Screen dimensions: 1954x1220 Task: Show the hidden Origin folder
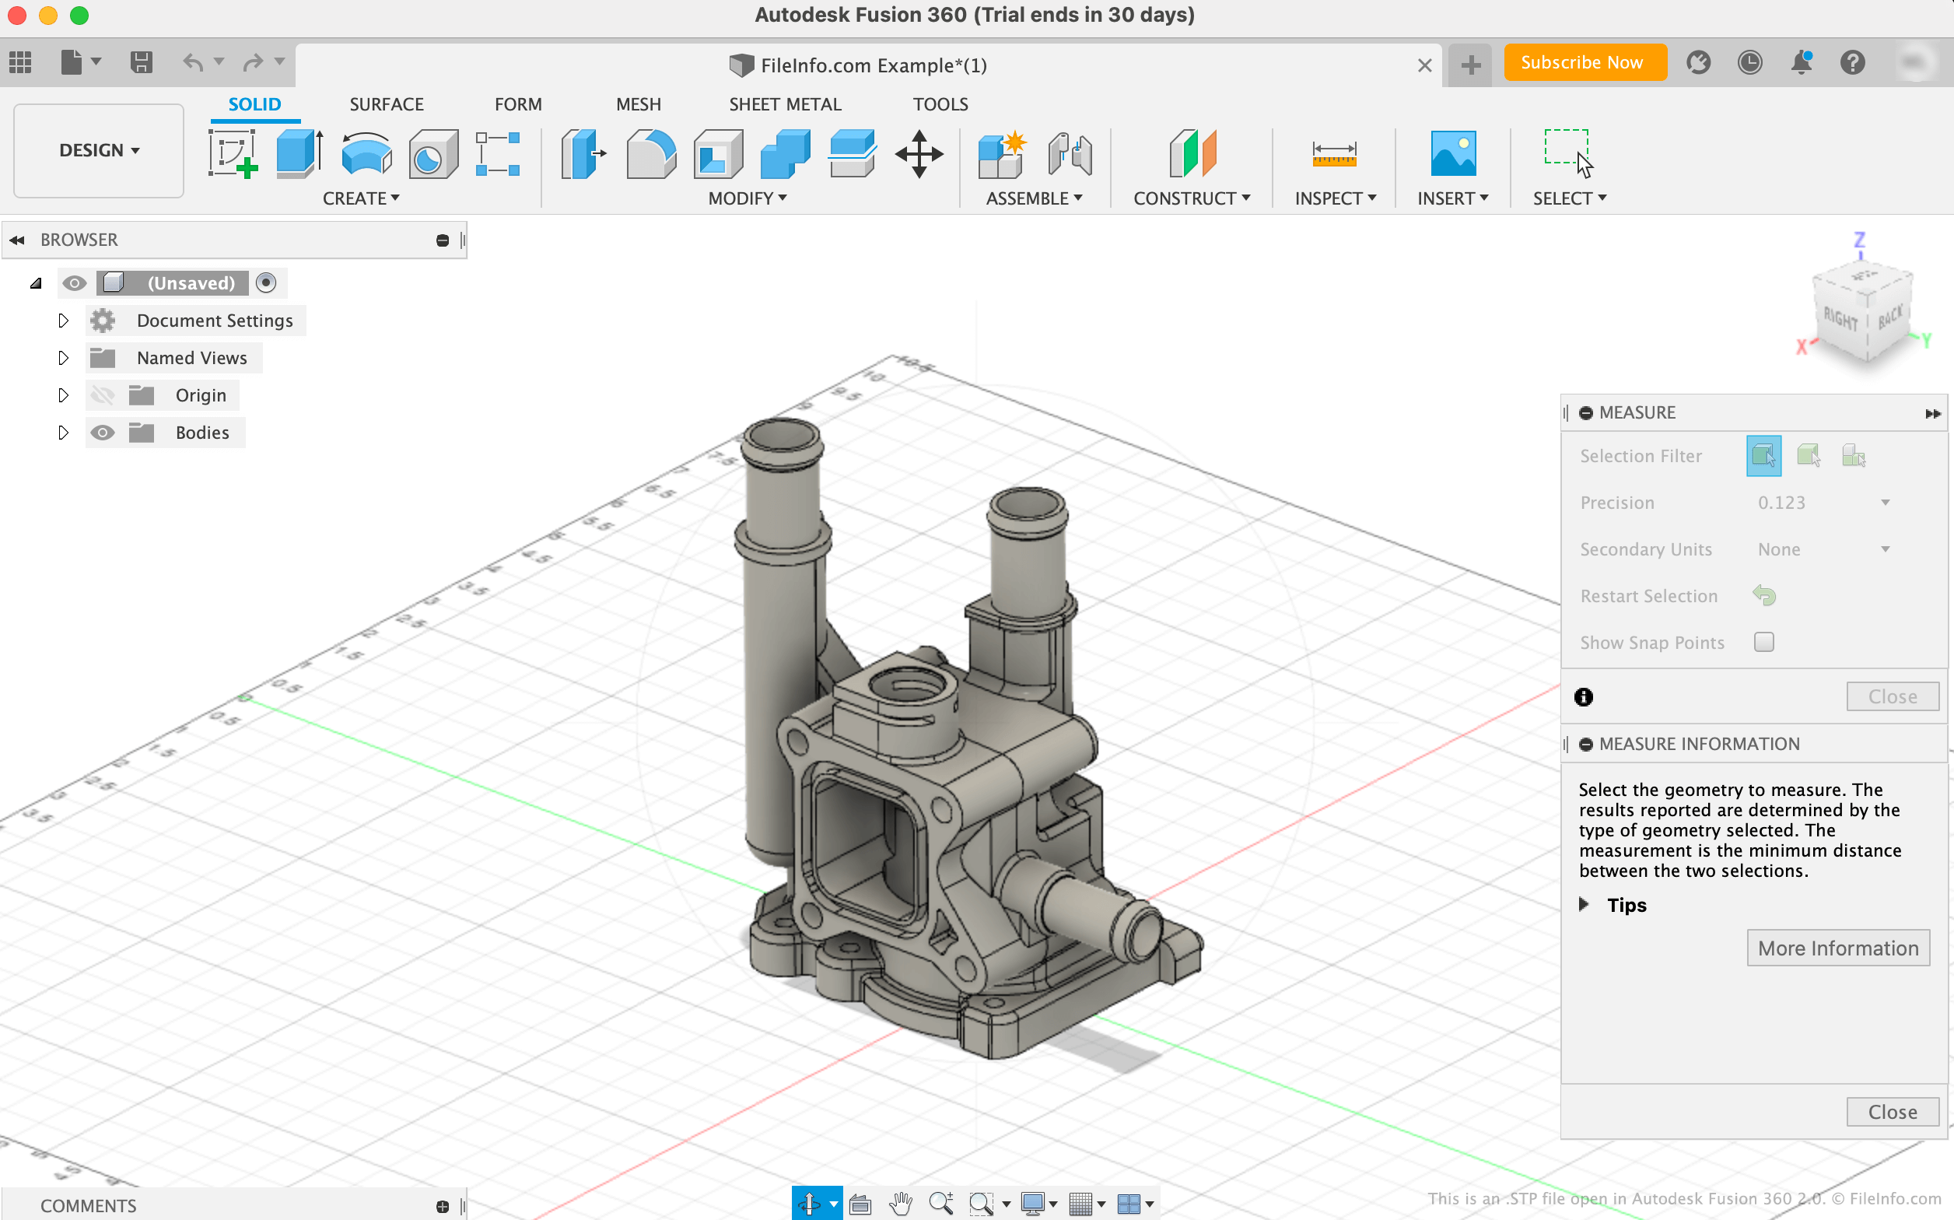pyautogui.click(x=103, y=395)
